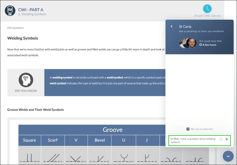Click the DID YOU KNOW head-with-gears icon
The image size is (237, 165).
(x=26, y=80)
